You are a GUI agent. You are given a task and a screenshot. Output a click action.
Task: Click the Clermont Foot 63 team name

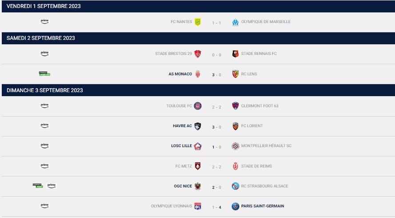(260, 106)
